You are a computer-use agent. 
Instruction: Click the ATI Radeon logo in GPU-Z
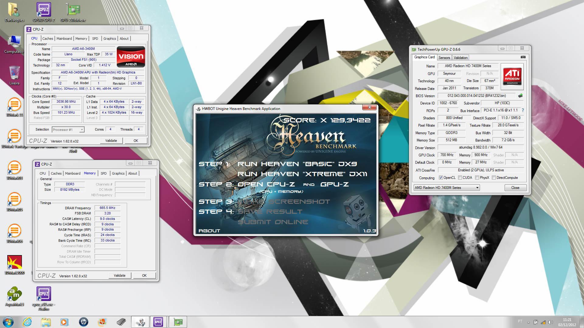[512, 77]
